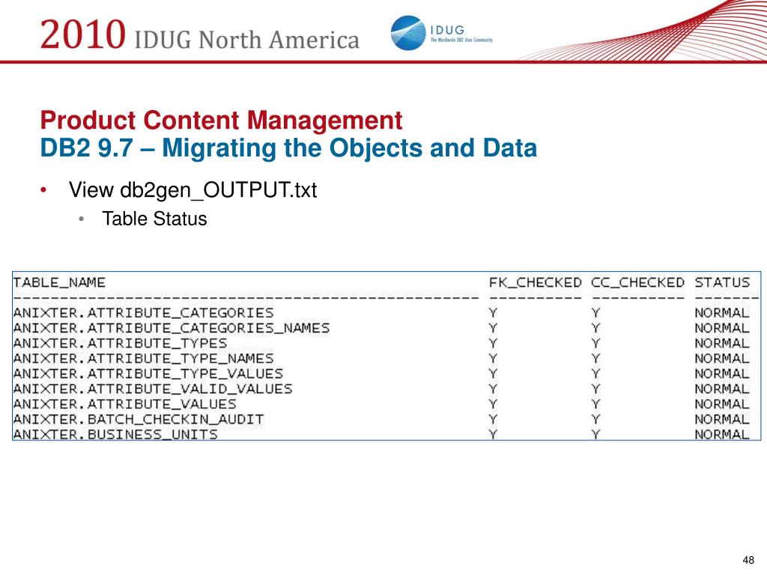Select ANIXTER.ATTRIBUTE_TYPE_VALUES table name

[148, 374]
